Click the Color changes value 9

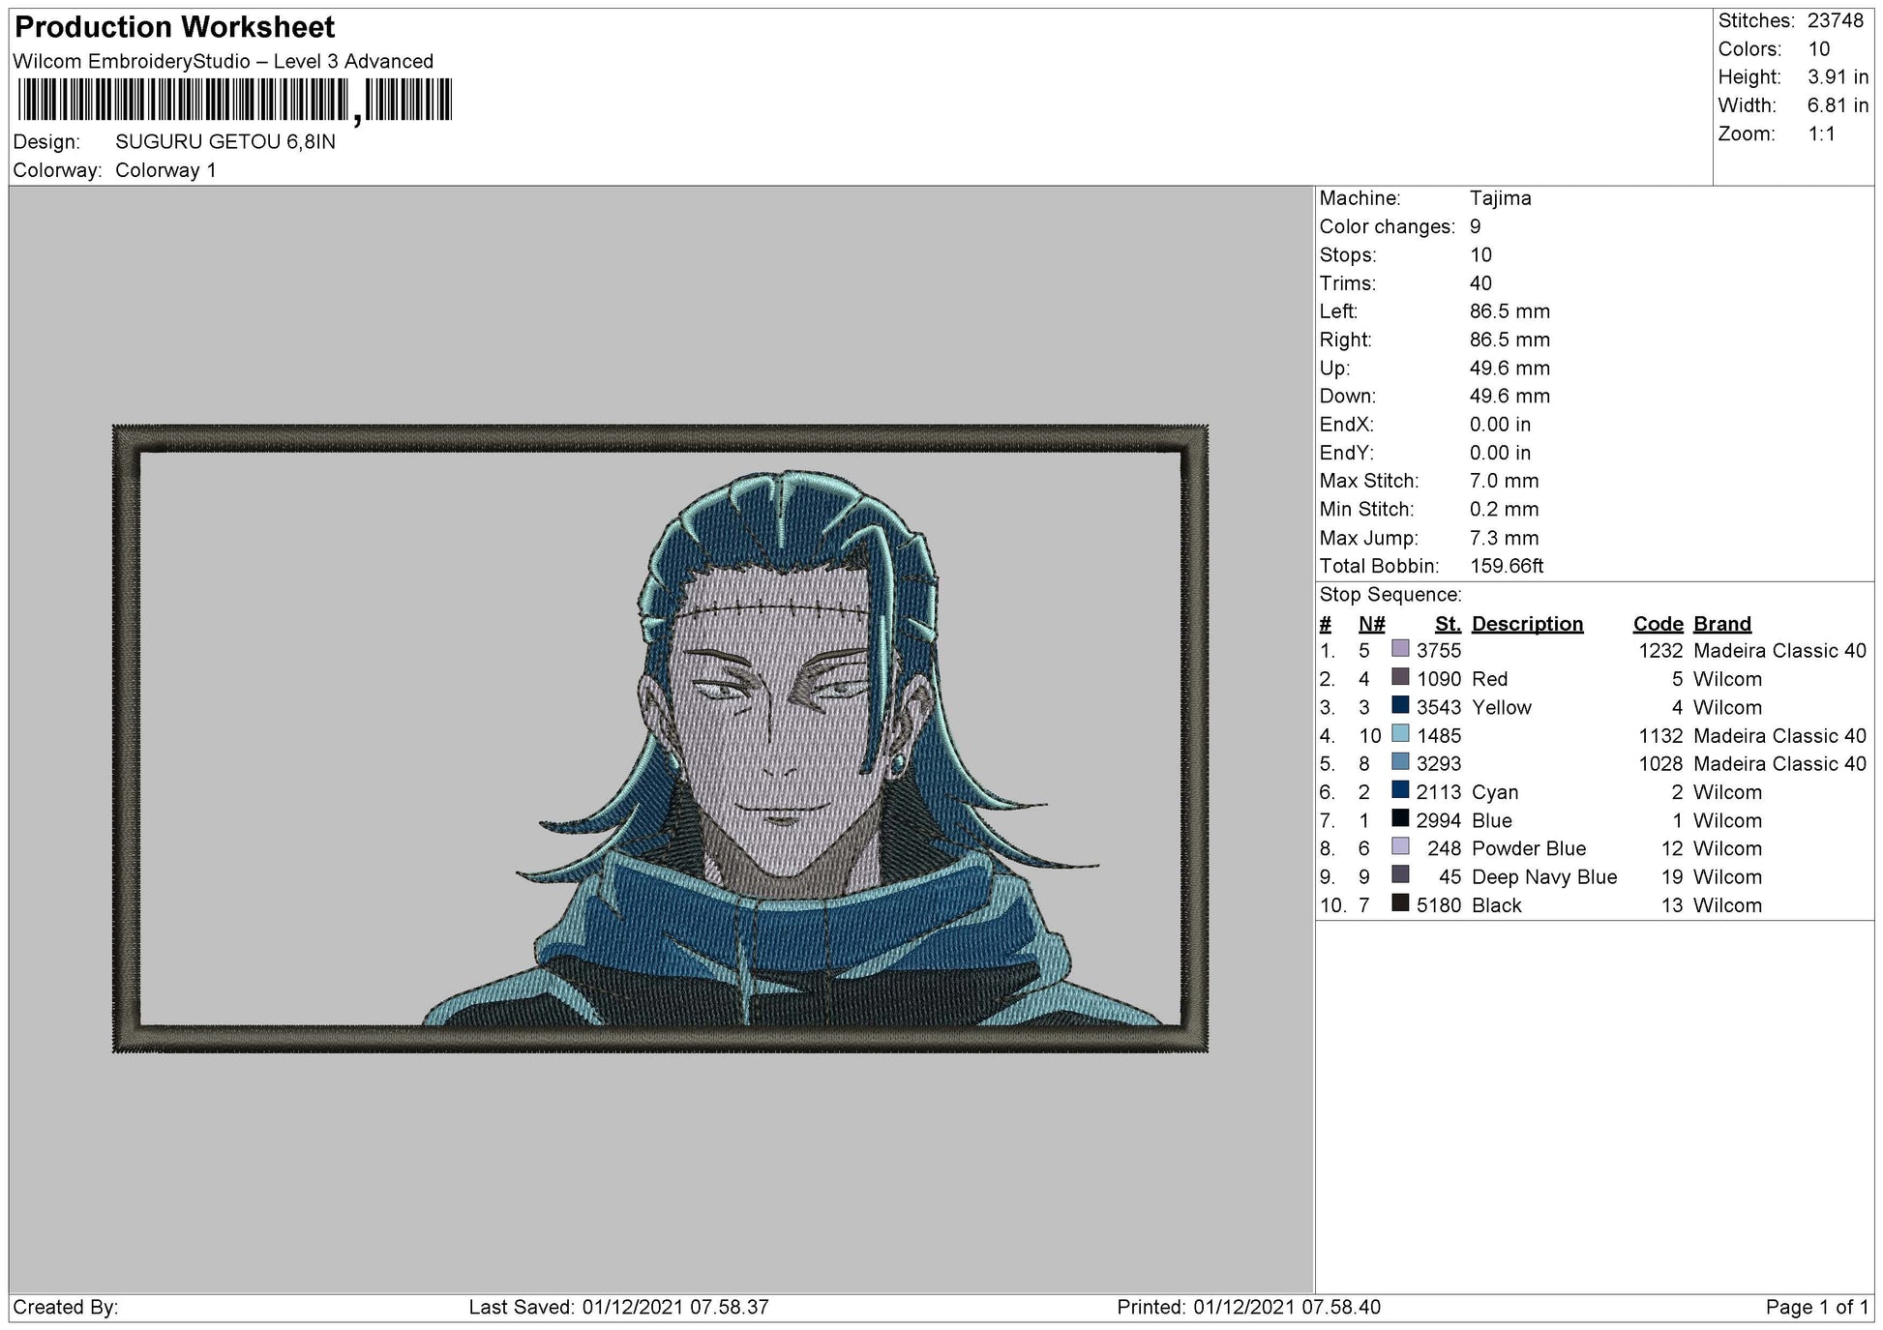1475,226
